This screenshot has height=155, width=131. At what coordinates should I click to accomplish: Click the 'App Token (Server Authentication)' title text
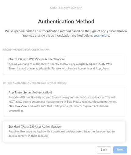30,92
